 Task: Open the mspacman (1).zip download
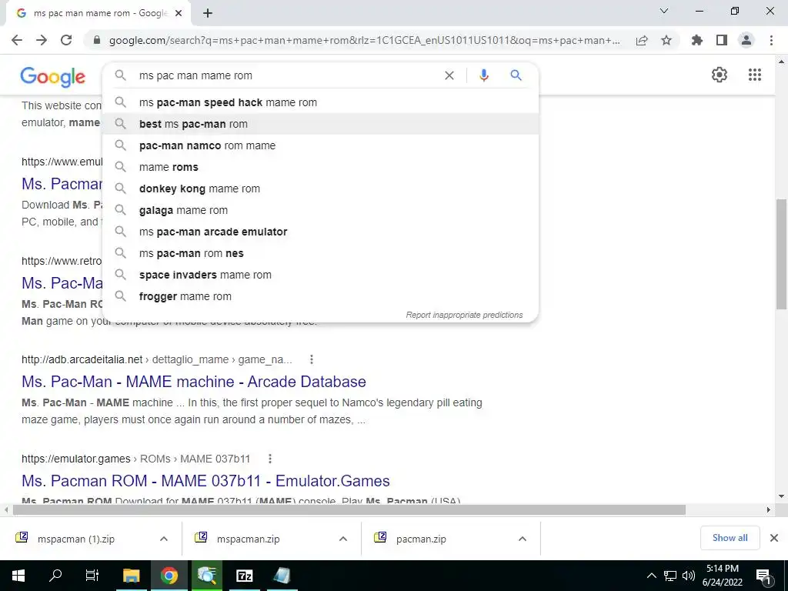click(x=75, y=539)
